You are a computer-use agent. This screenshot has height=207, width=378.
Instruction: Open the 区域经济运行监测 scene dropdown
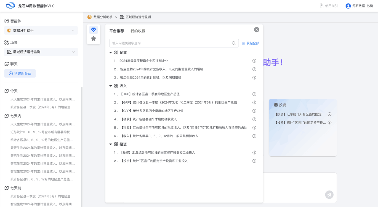(x=73, y=52)
